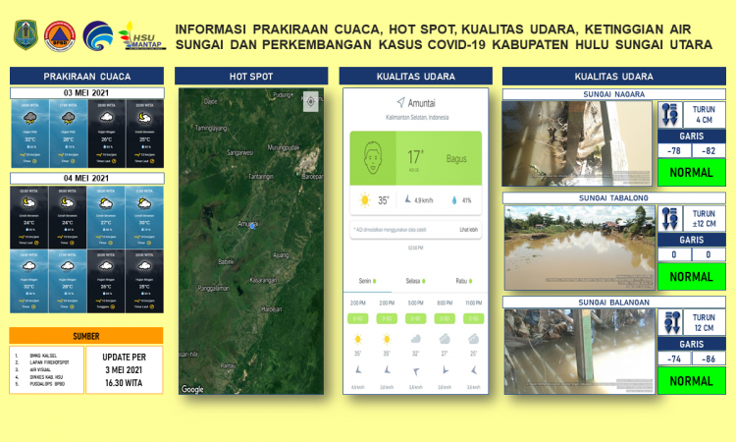Click the water level icon for Sungai Nagara
Image resolution: width=736 pixels, height=442 pixels.
pyautogui.click(x=671, y=114)
